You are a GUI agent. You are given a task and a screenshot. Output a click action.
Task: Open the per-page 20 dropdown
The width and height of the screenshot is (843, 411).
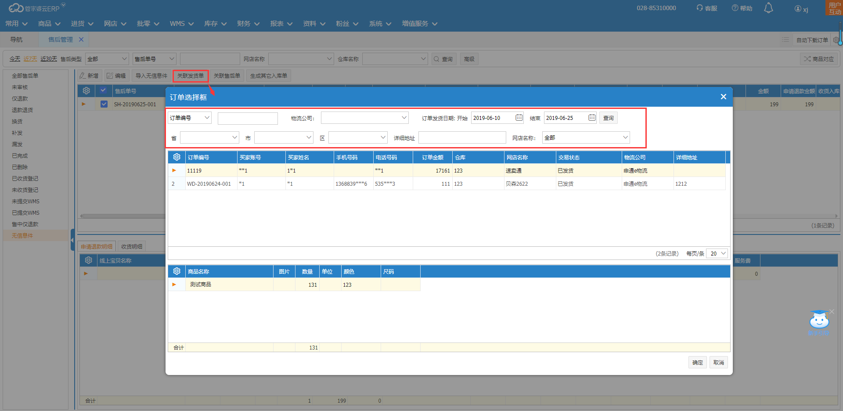(717, 253)
